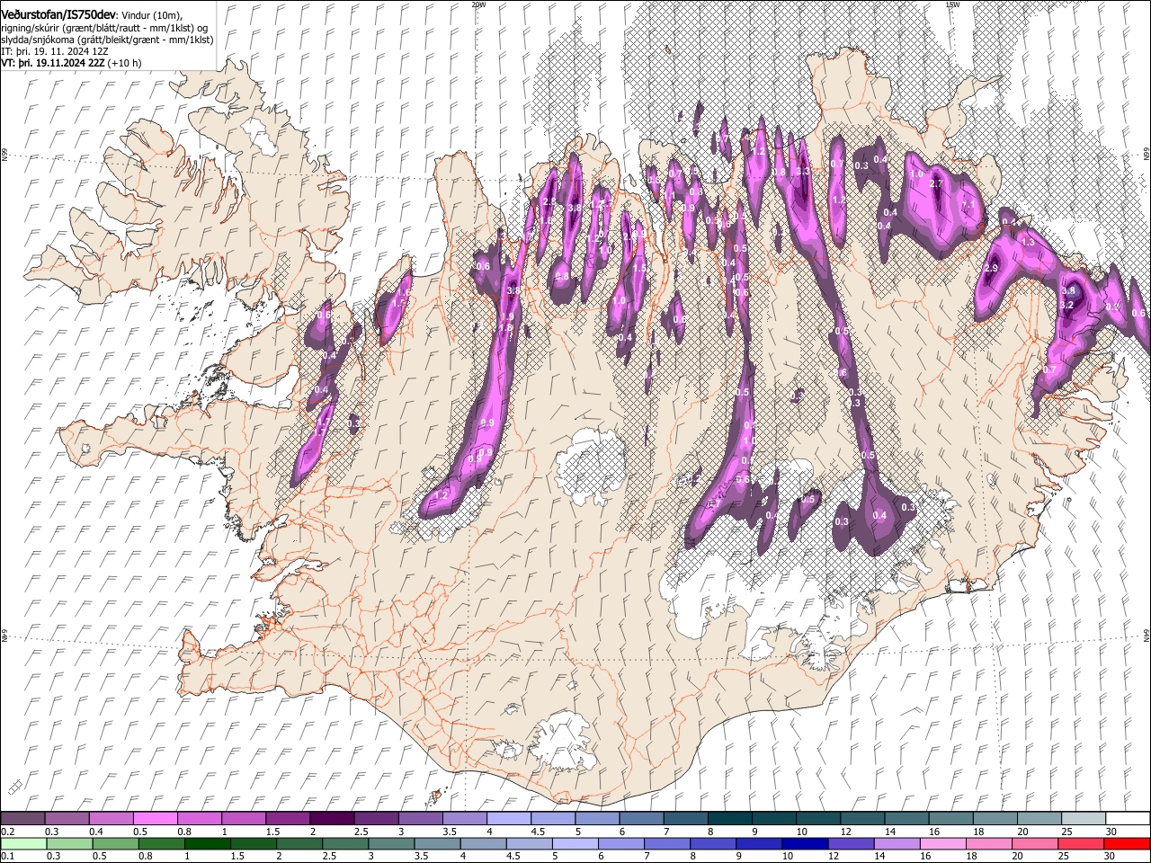Click the '20W' longitude label at top
The width and height of the screenshot is (1151, 863).
(478, 4)
